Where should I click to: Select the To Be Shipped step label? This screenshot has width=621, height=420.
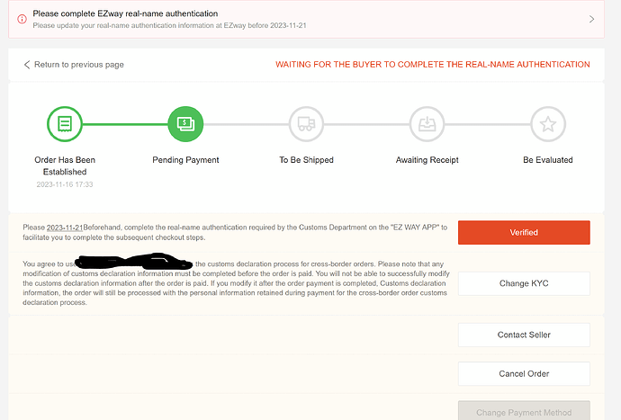[306, 160]
